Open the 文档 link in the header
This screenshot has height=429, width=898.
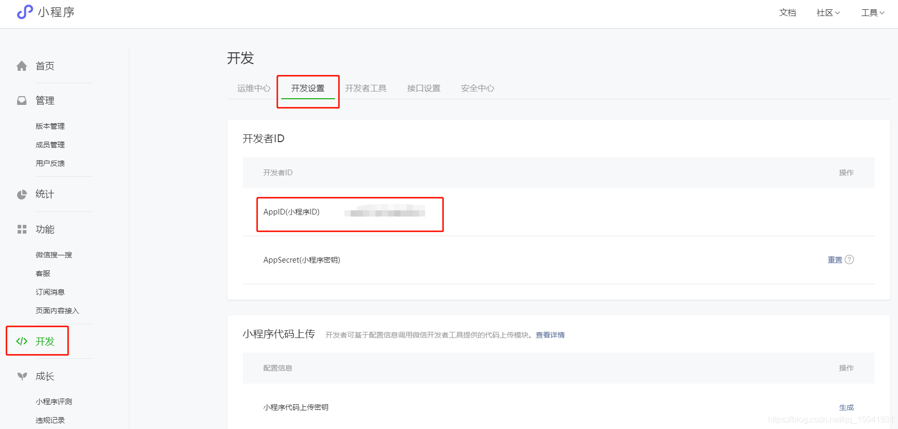[x=788, y=12]
